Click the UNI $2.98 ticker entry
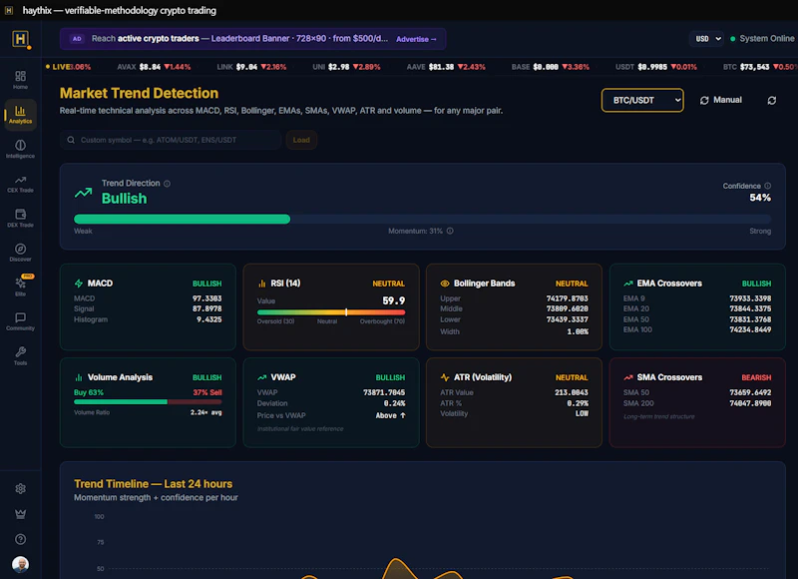This screenshot has width=798, height=579. [346, 67]
